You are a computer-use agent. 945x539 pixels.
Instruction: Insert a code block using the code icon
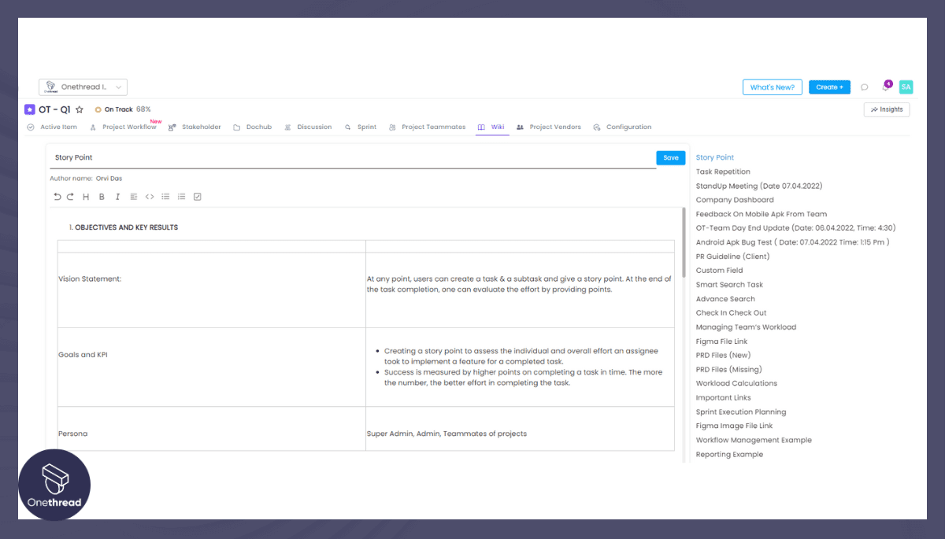pyautogui.click(x=150, y=197)
